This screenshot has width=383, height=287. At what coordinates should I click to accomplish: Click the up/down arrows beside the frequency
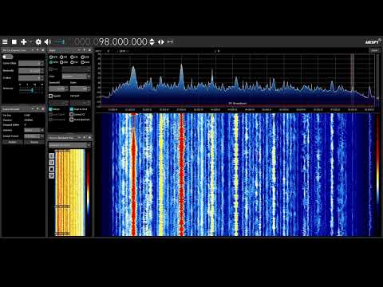[x=152, y=41]
